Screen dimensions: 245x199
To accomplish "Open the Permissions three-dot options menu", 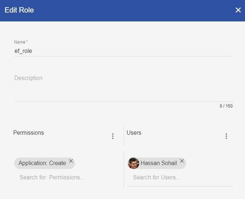I will [x=113, y=136].
